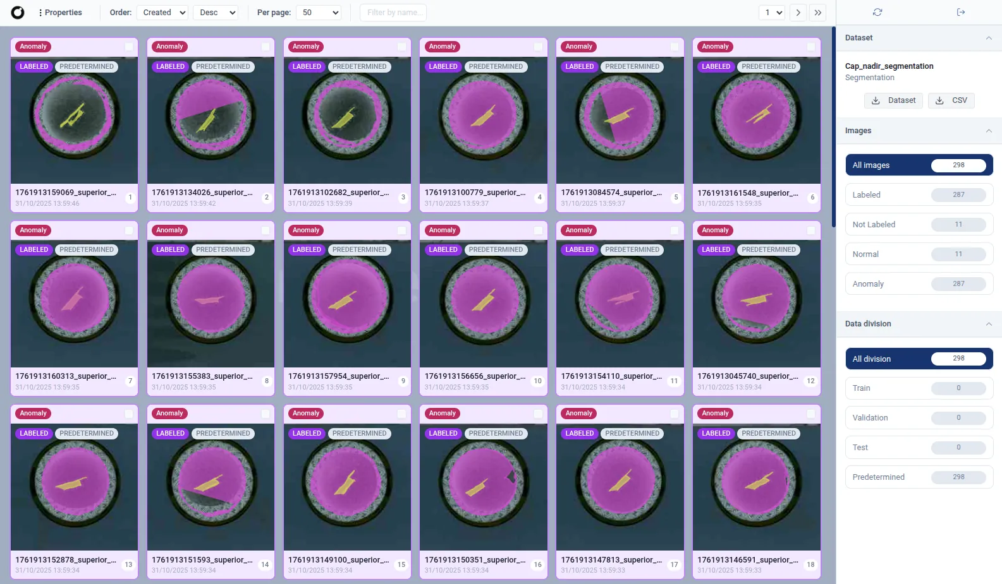Open the Order field dropdown (Created)
This screenshot has height=584, width=1002.
click(x=164, y=13)
